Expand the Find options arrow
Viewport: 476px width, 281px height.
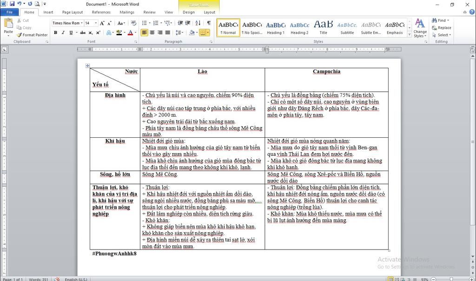click(x=448, y=20)
